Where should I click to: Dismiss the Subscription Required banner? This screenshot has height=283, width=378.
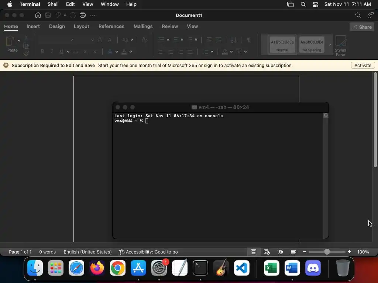(6, 66)
